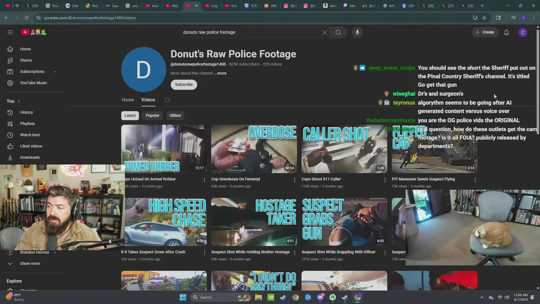Open options for PIT Maneuver video
Screen dimensions: 540x304
click(475, 180)
